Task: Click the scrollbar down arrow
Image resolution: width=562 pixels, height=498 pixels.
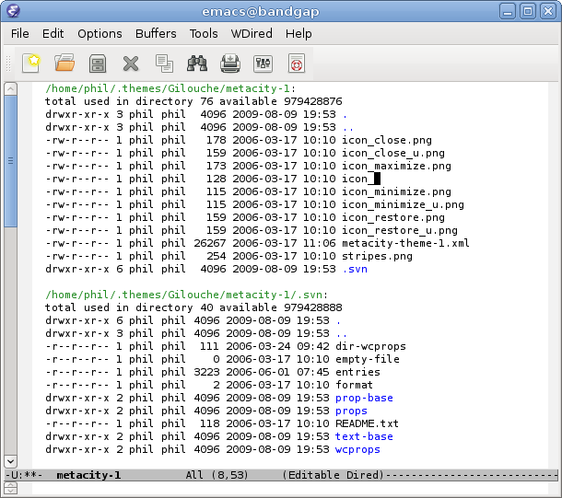Action: click(11, 460)
